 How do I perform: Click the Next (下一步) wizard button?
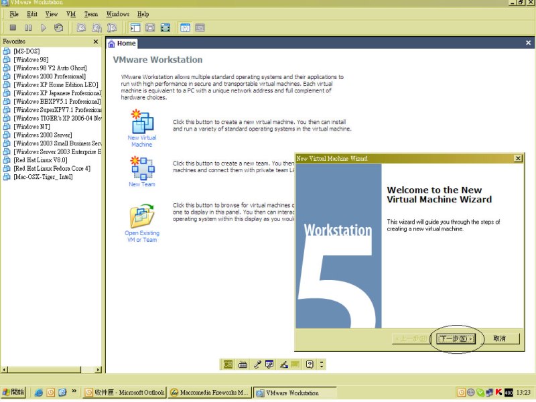pyautogui.click(x=456, y=339)
